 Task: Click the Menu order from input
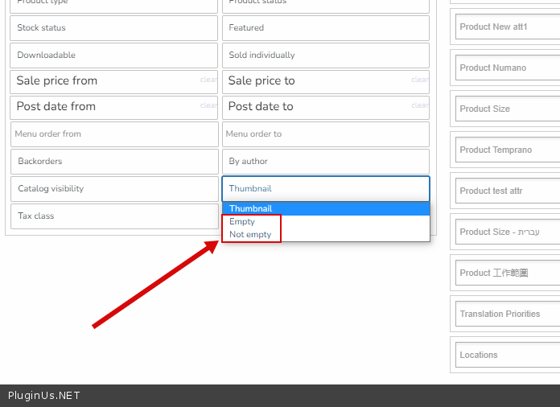tap(114, 134)
